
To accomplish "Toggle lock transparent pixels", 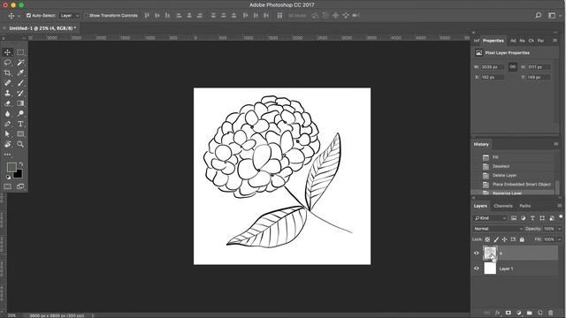I will pos(487,239).
